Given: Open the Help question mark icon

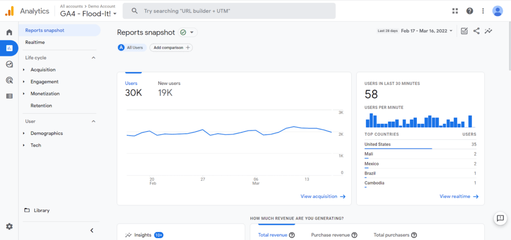Looking at the screenshot, I should pyautogui.click(x=470, y=11).
